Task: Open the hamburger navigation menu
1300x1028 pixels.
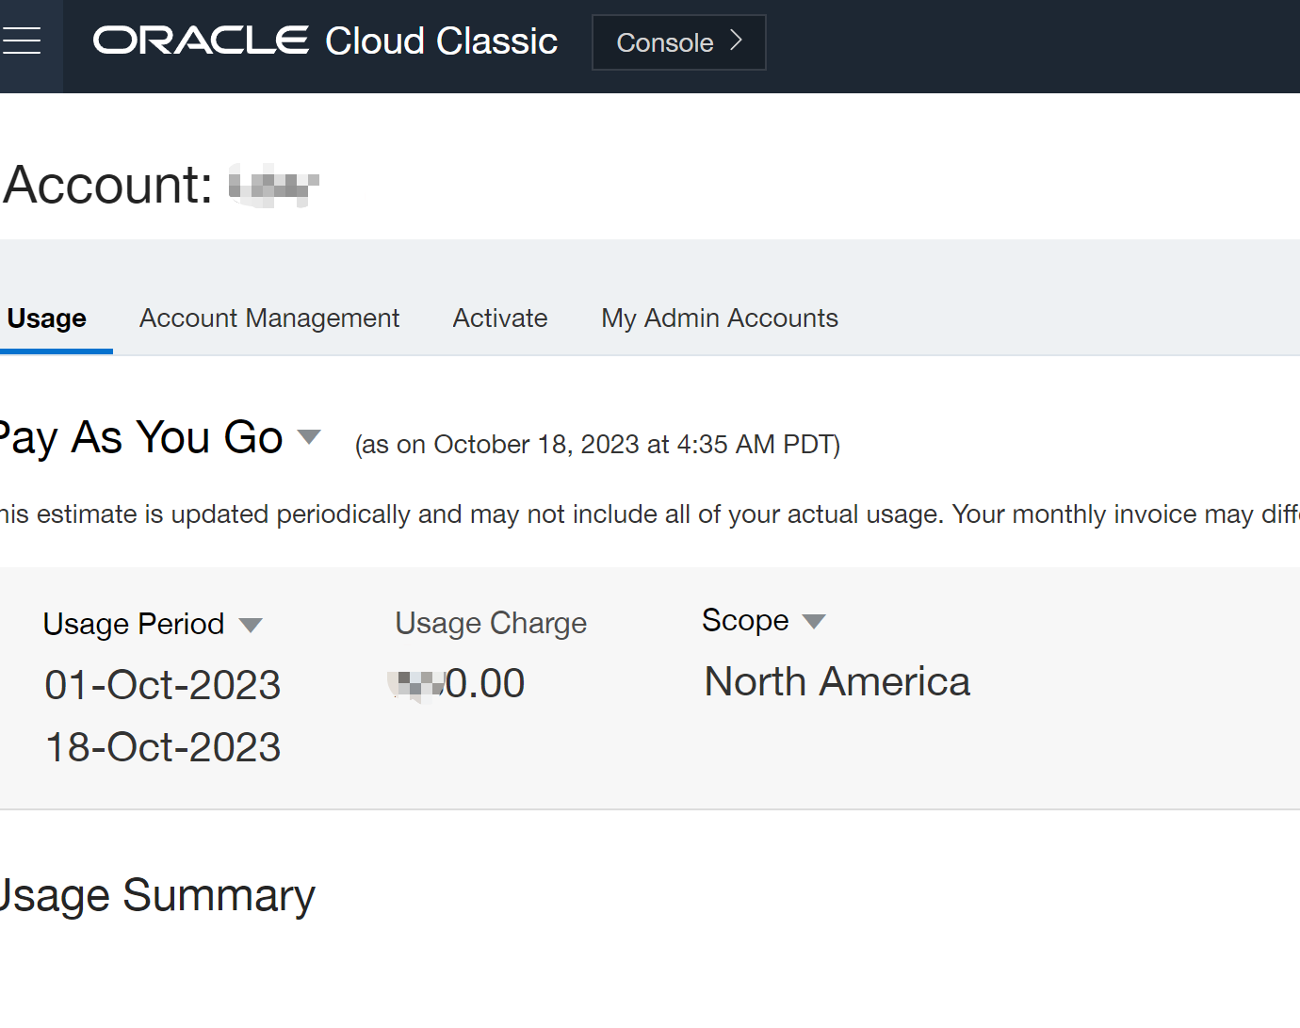Action: (21, 41)
